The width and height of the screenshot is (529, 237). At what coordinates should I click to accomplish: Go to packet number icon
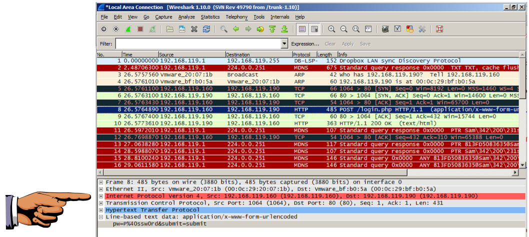pos(260,29)
